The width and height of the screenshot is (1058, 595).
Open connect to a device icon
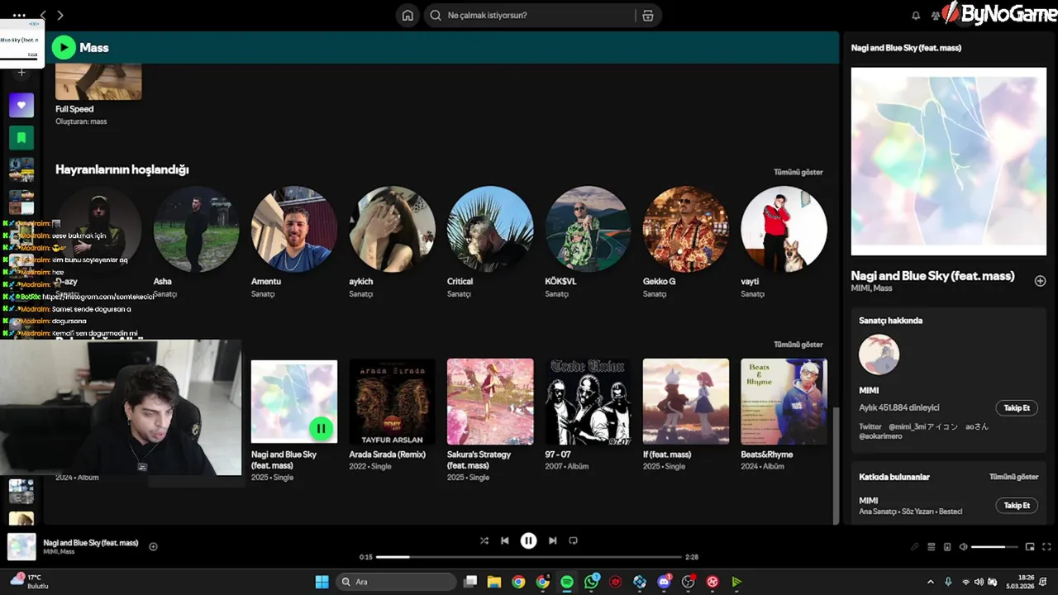tap(947, 546)
